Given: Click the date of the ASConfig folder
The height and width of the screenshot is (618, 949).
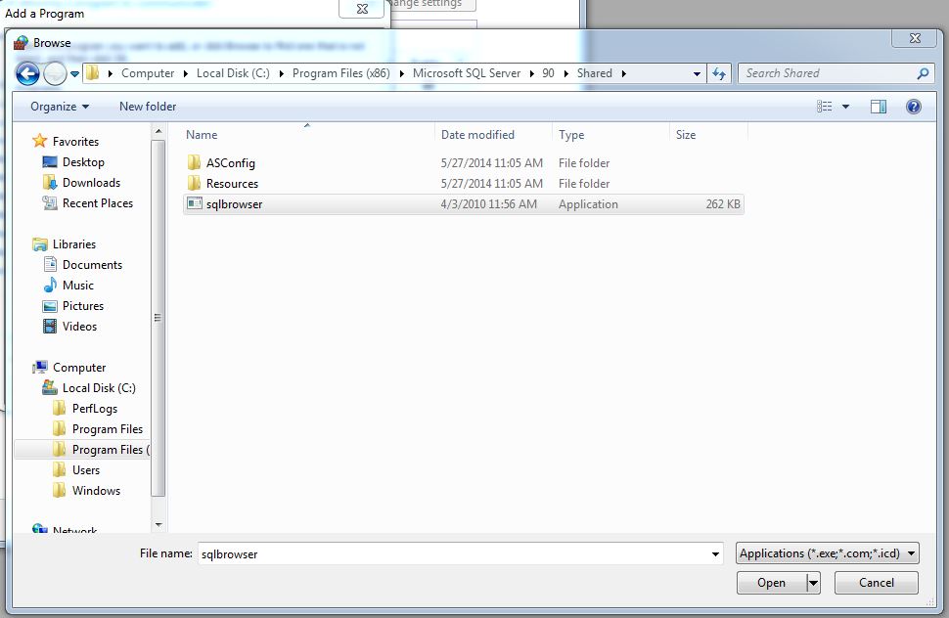Looking at the screenshot, I should click(491, 162).
